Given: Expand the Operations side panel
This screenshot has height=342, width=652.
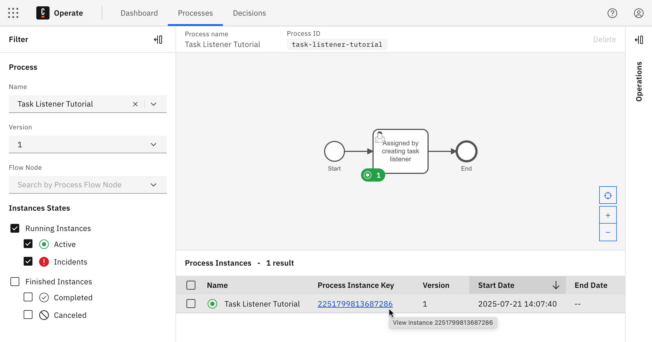Looking at the screenshot, I should click(x=639, y=40).
